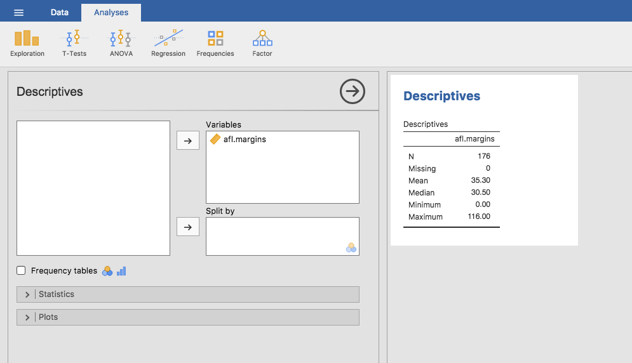Screen dimensions: 632x363
Task: Open the Regression analyses menu
Action: (x=168, y=44)
